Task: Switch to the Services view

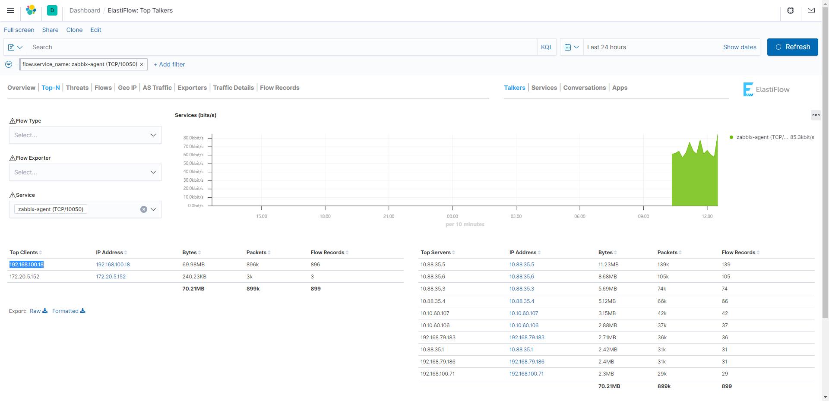Action: 544,88
